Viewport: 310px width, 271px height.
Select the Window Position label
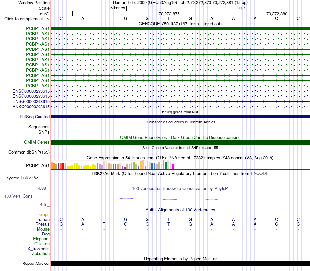(x=34, y=3)
